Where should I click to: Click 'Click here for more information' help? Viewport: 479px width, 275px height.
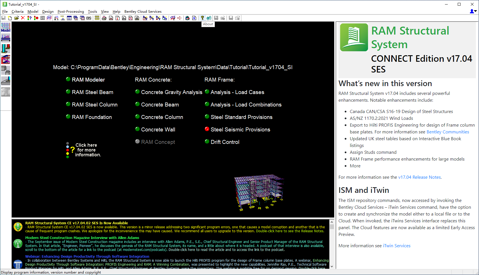click(x=84, y=150)
